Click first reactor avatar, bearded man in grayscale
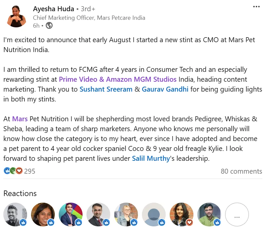 point(15,215)
